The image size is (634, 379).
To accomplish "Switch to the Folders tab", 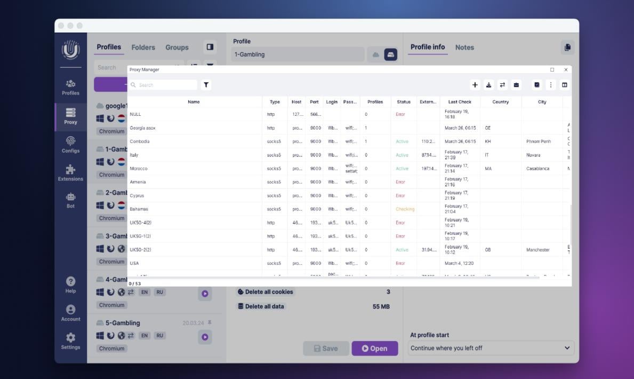I will (143, 48).
